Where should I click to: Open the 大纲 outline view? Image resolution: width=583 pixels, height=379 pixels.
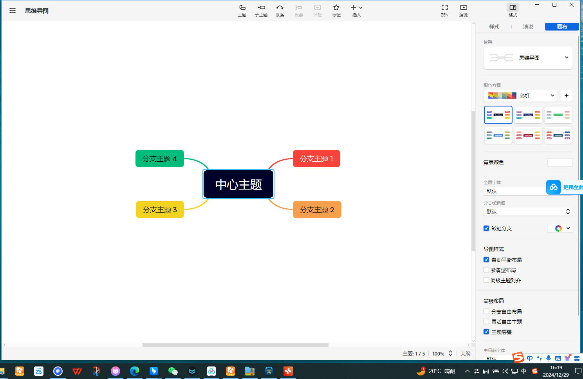465,354
